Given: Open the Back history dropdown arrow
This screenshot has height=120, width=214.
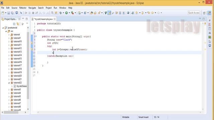Looking at the screenshot, I should coord(155,13).
